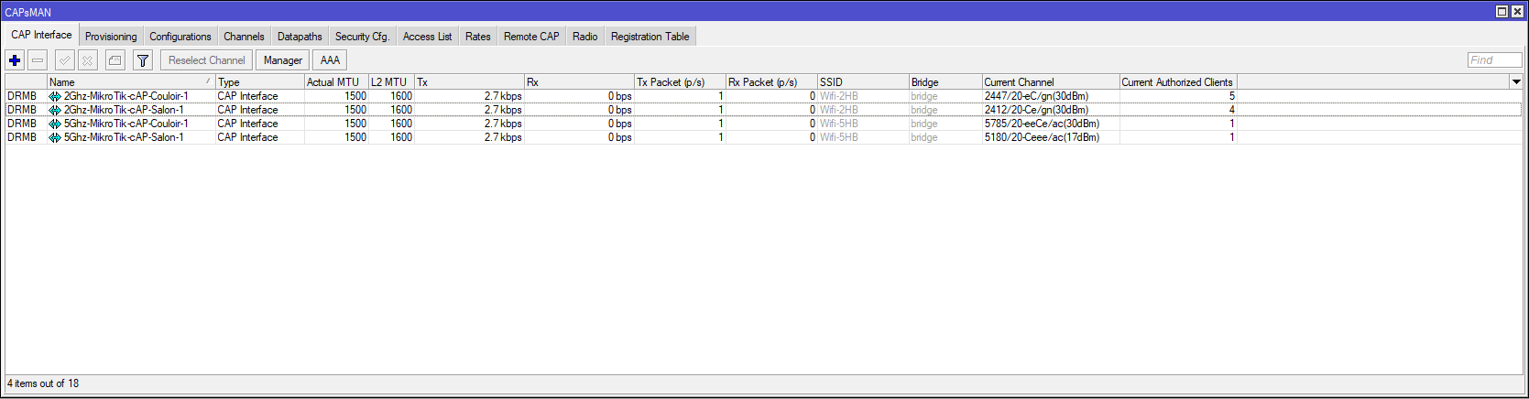Viewport: 1529px width, 399px height.
Task: Sort by the Rx column header
Action: [x=579, y=81]
